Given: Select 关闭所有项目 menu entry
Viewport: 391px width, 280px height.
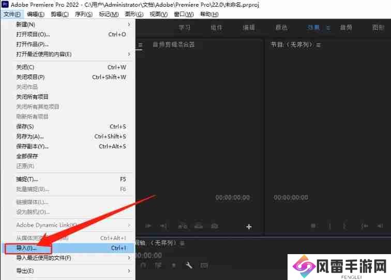Looking at the screenshot, I should pyautogui.click(x=68, y=97).
